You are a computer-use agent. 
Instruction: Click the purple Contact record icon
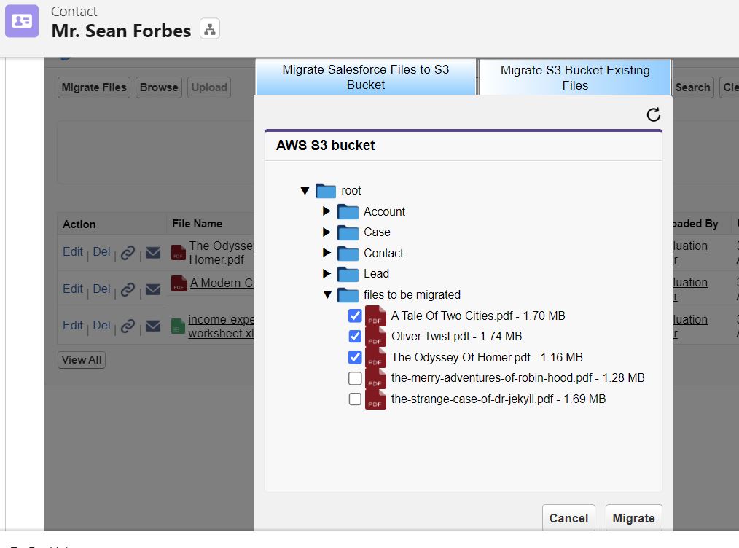(22, 21)
